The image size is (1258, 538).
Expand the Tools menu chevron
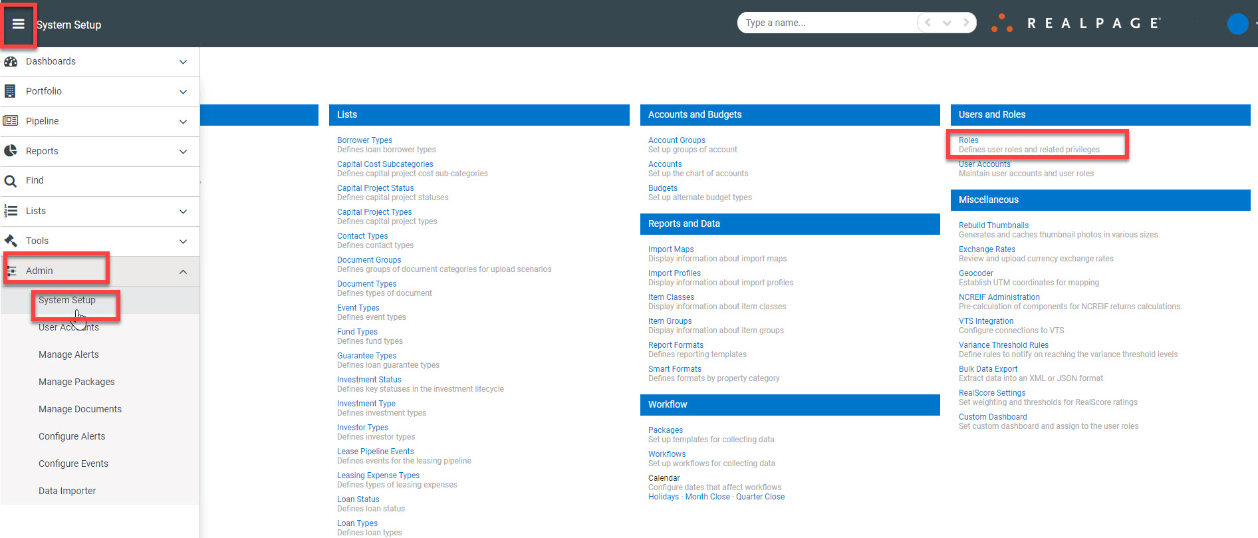pyautogui.click(x=183, y=241)
